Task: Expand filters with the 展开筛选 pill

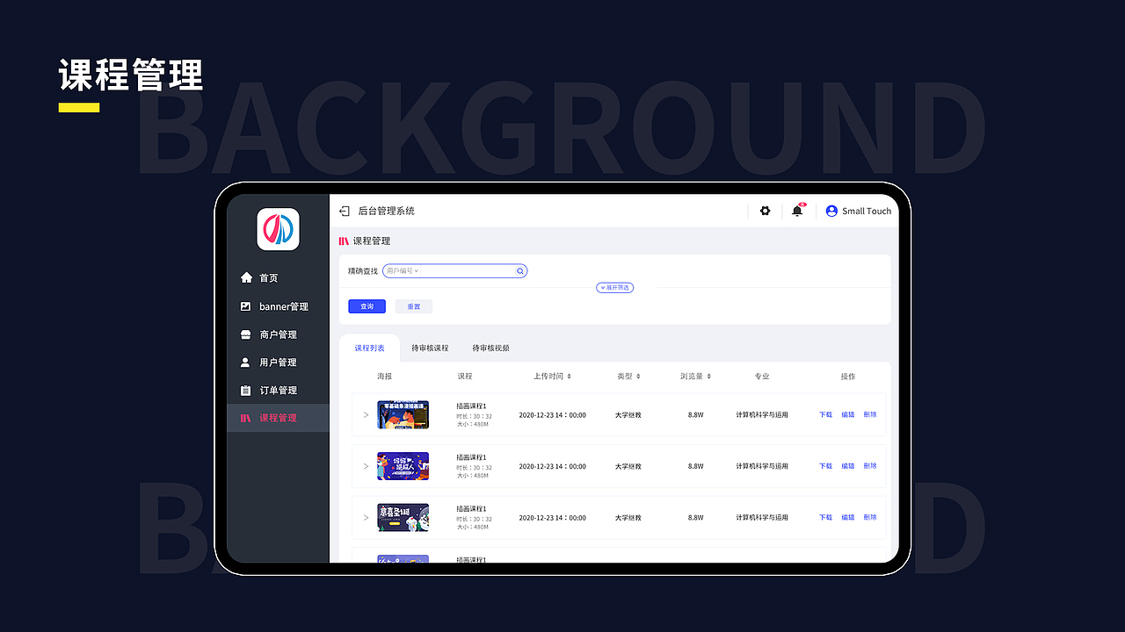Action: 615,287
